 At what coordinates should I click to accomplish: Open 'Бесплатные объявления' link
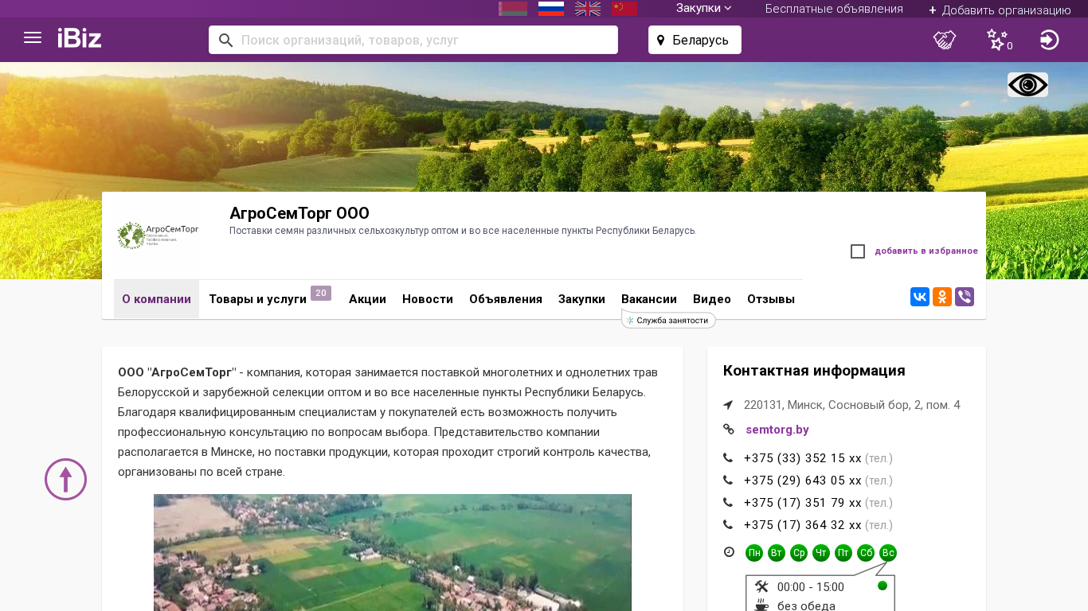[834, 9]
